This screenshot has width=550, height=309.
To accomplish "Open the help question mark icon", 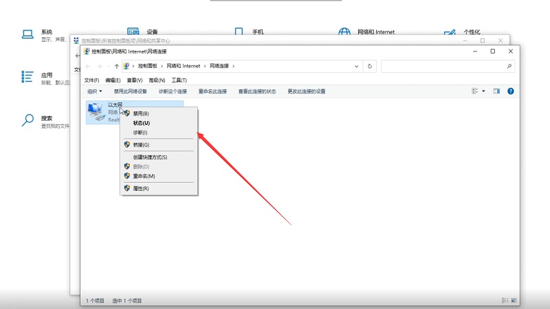I will pos(510,91).
